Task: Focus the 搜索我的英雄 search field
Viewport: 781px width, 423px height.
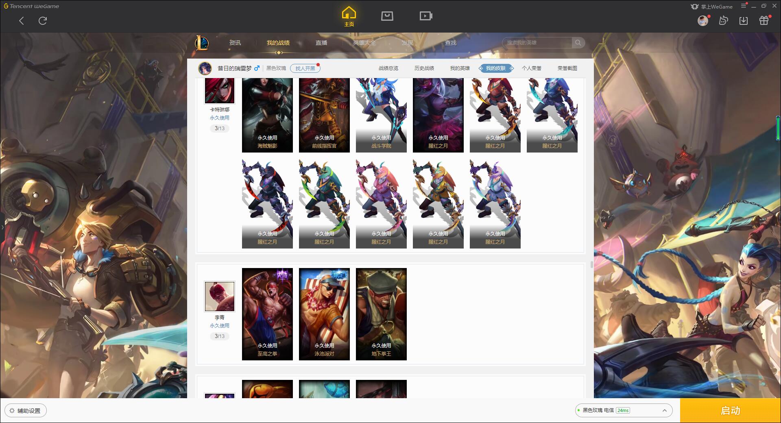Action: [x=537, y=43]
